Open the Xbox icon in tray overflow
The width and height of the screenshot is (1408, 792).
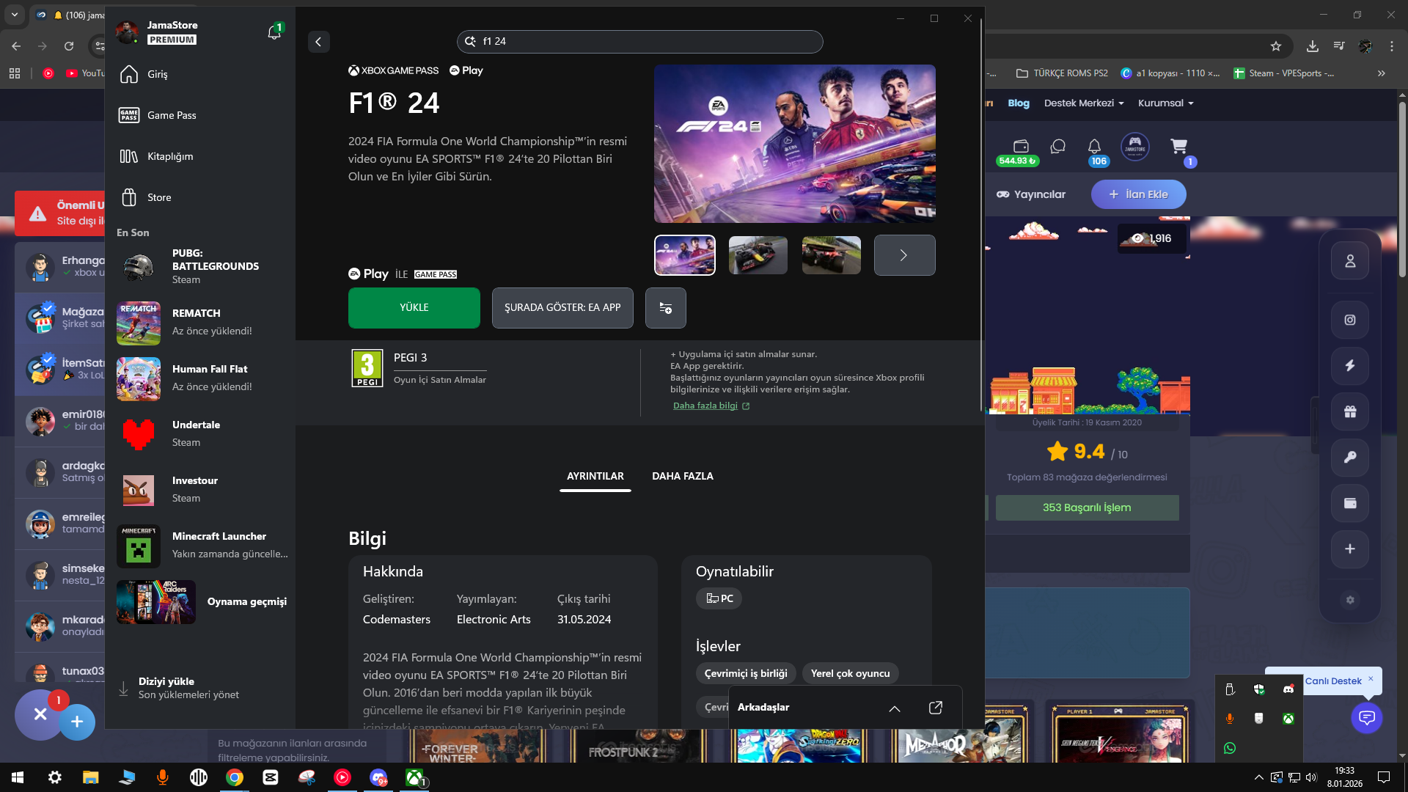1288,719
